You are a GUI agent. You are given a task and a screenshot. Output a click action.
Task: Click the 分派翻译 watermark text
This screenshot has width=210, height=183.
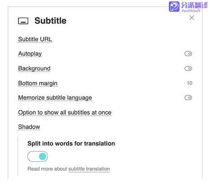click(194, 5)
